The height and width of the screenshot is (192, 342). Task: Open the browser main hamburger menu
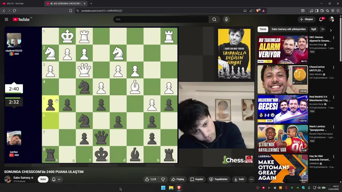click(338, 11)
